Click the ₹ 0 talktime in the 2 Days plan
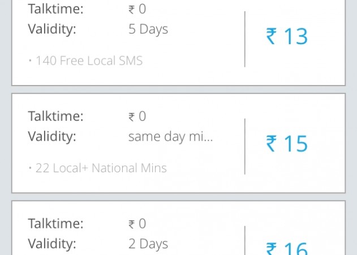Viewport: 357px width, 255px height. 137,223
